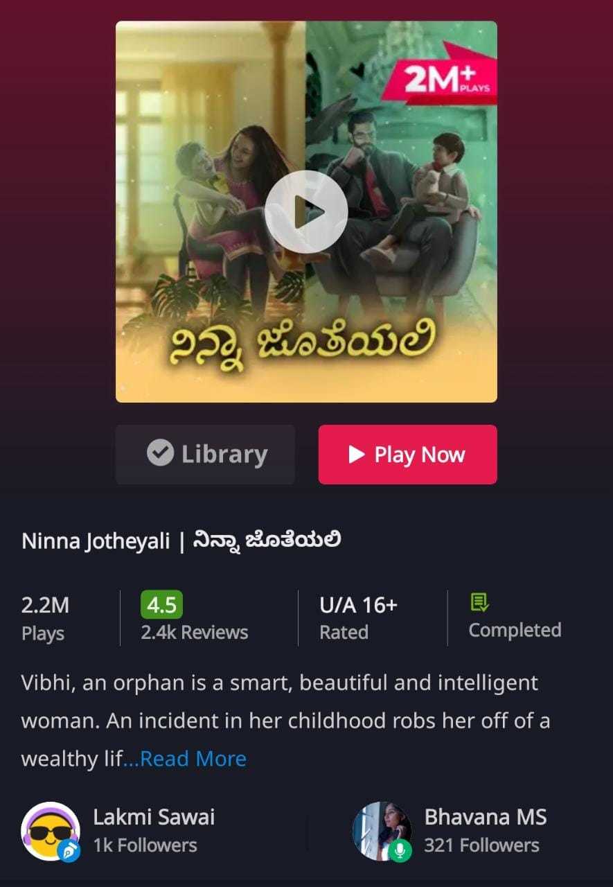Select the U/A 16+ Rated info
Viewport: 613px width, 887px height.
click(x=358, y=617)
